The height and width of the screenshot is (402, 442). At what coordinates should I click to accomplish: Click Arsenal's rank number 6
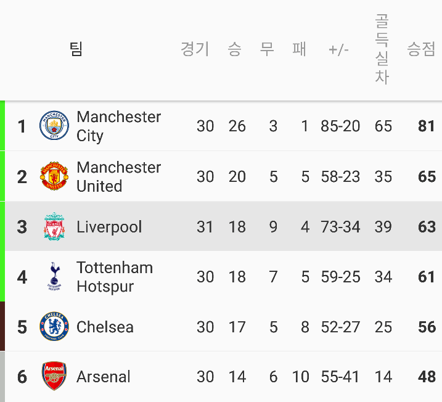pos(22,377)
